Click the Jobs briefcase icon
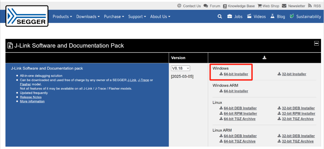 [x=230, y=16]
